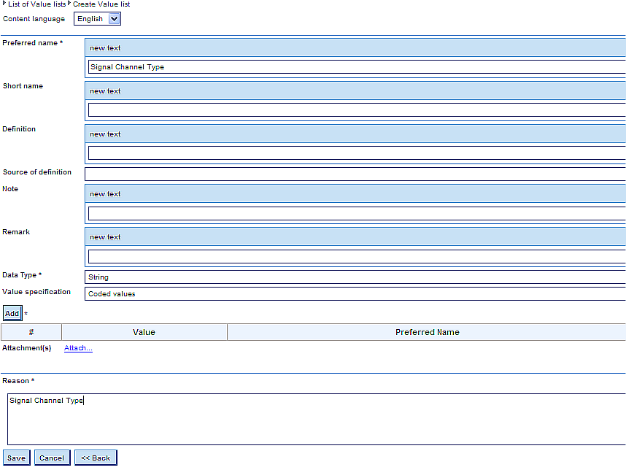Click the Short name input field
Viewport: 626px width, 470px height.
coord(356,110)
